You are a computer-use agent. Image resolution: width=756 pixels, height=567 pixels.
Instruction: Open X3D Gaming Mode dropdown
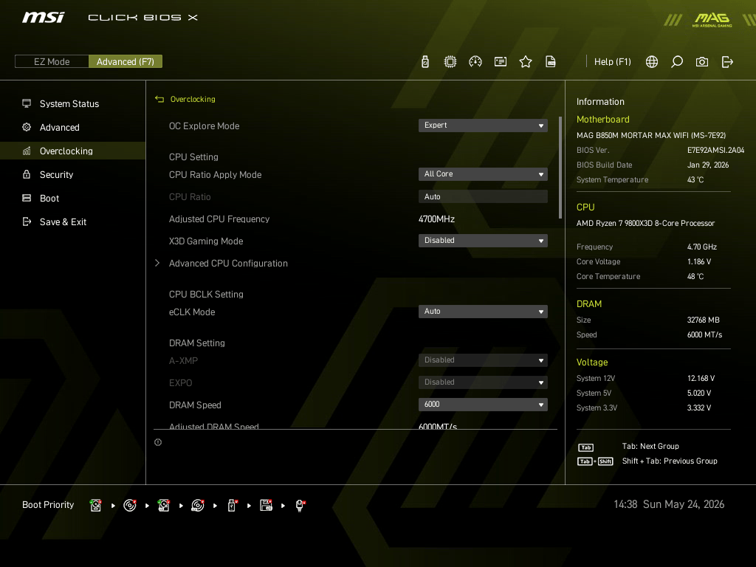tap(483, 241)
